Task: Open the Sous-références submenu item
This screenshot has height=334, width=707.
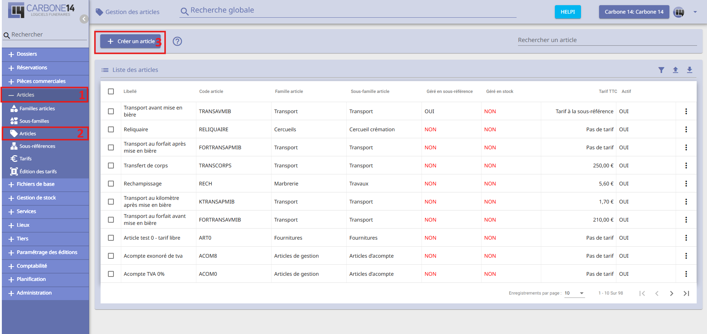Action: click(x=45, y=146)
